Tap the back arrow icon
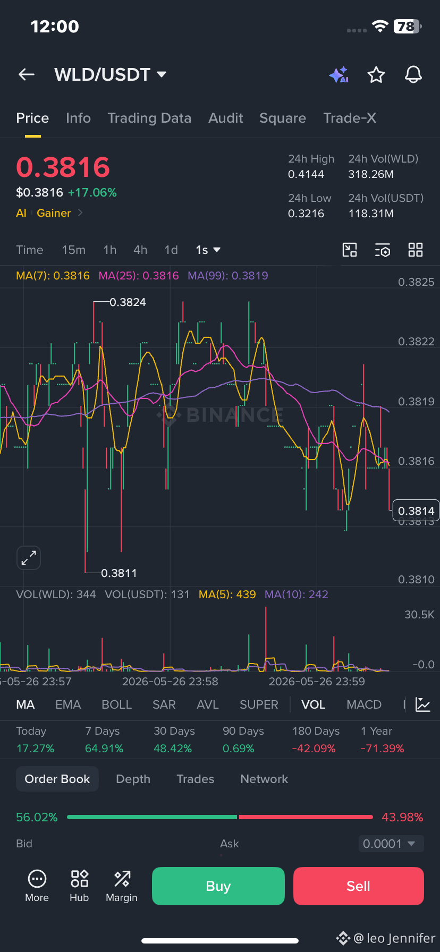This screenshot has width=440, height=952. pos(27,75)
